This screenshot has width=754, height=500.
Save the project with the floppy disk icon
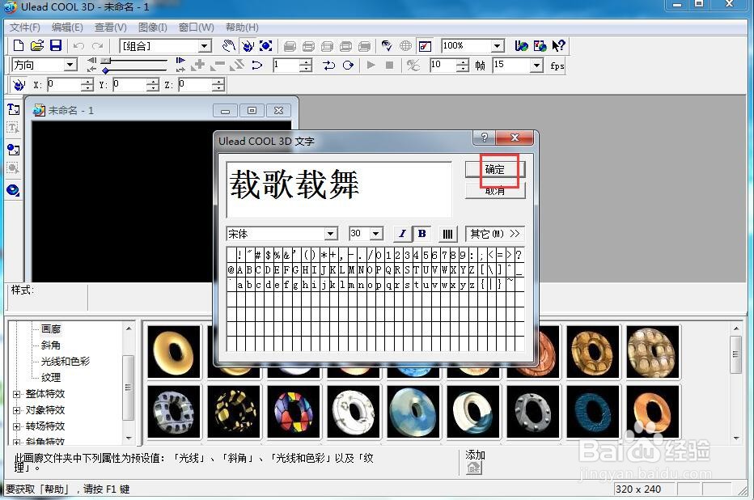[x=56, y=46]
